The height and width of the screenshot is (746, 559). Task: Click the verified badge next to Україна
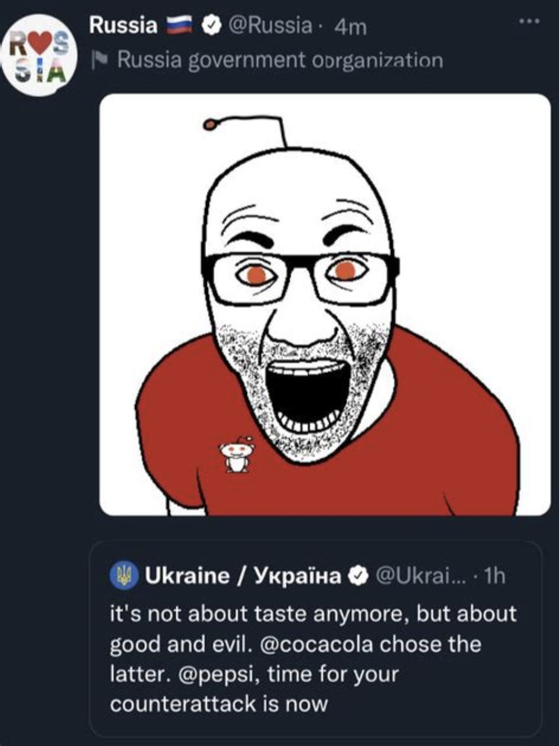(x=358, y=575)
